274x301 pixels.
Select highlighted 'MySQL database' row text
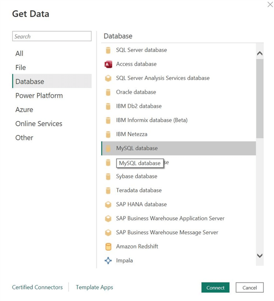coord(137,148)
